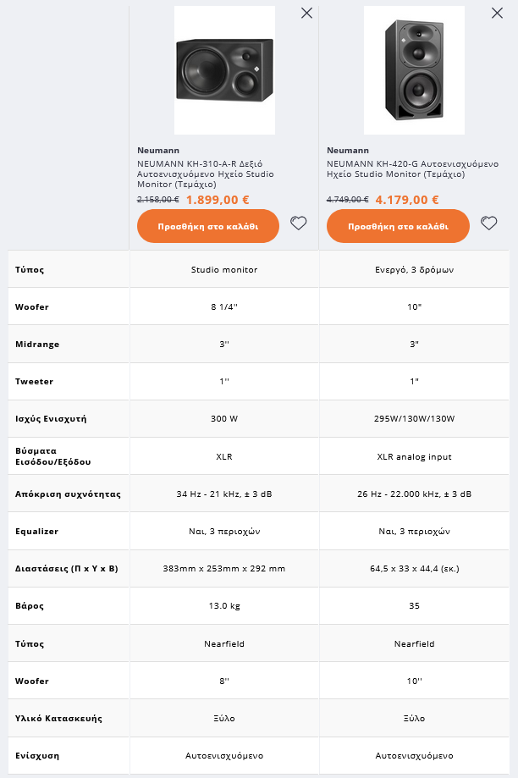Click the '64,5 x 33 x 44,4 (εκ.)' dimensions cell
The height and width of the screenshot is (778, 518).
(x=414, y=569)
